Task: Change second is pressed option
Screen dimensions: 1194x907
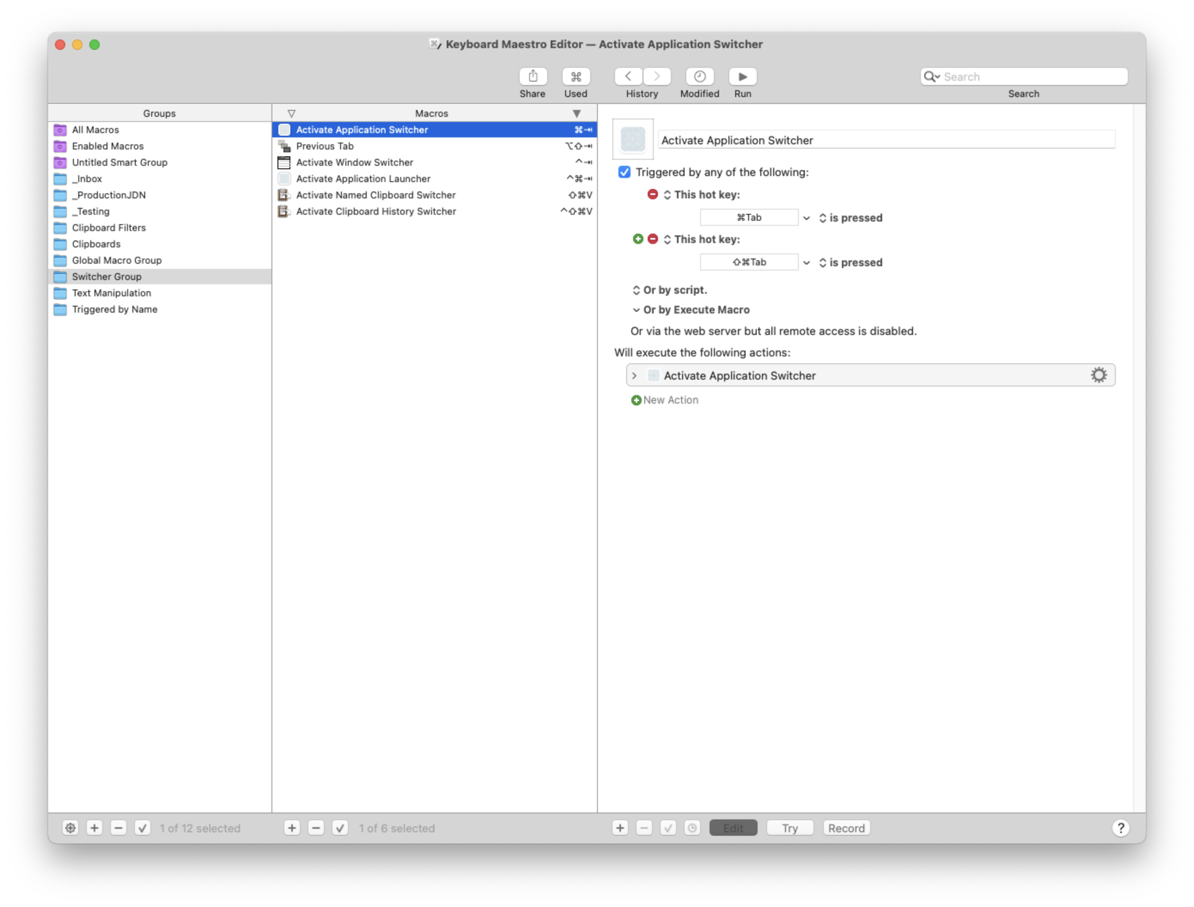Action: [850, 263]
